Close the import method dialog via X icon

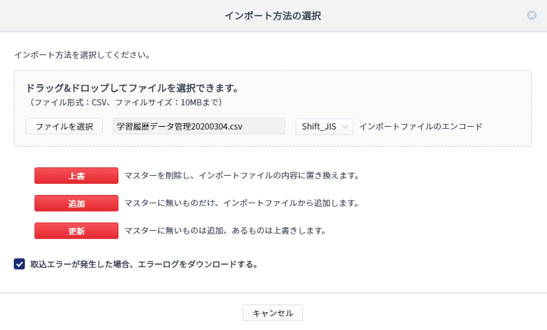pos(532,15)
